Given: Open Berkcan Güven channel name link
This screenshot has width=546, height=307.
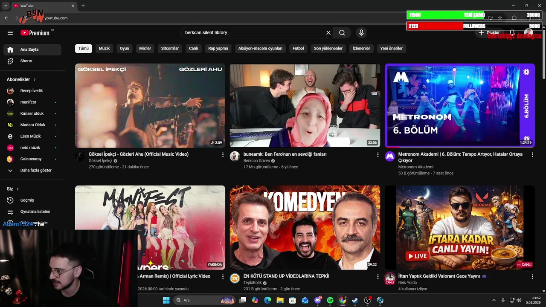Looking at the screenshot, I should click(256, 161).
